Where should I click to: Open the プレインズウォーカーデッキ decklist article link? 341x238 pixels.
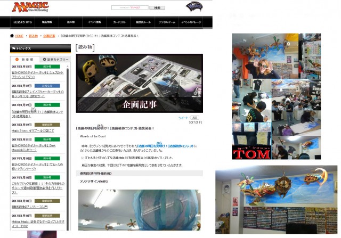click(x=38, y=94)
